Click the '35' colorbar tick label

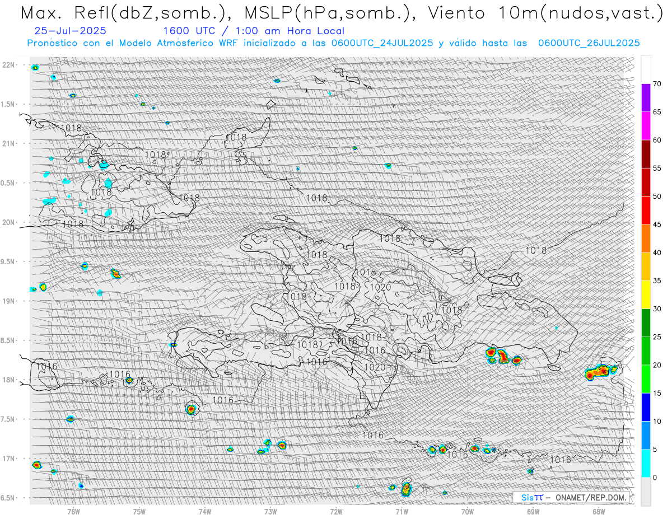(x=657, y=280)
